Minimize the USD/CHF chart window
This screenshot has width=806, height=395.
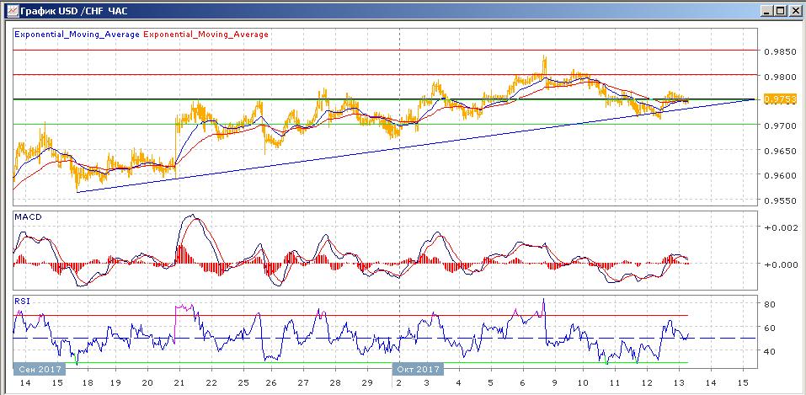(x=767, y=10)
